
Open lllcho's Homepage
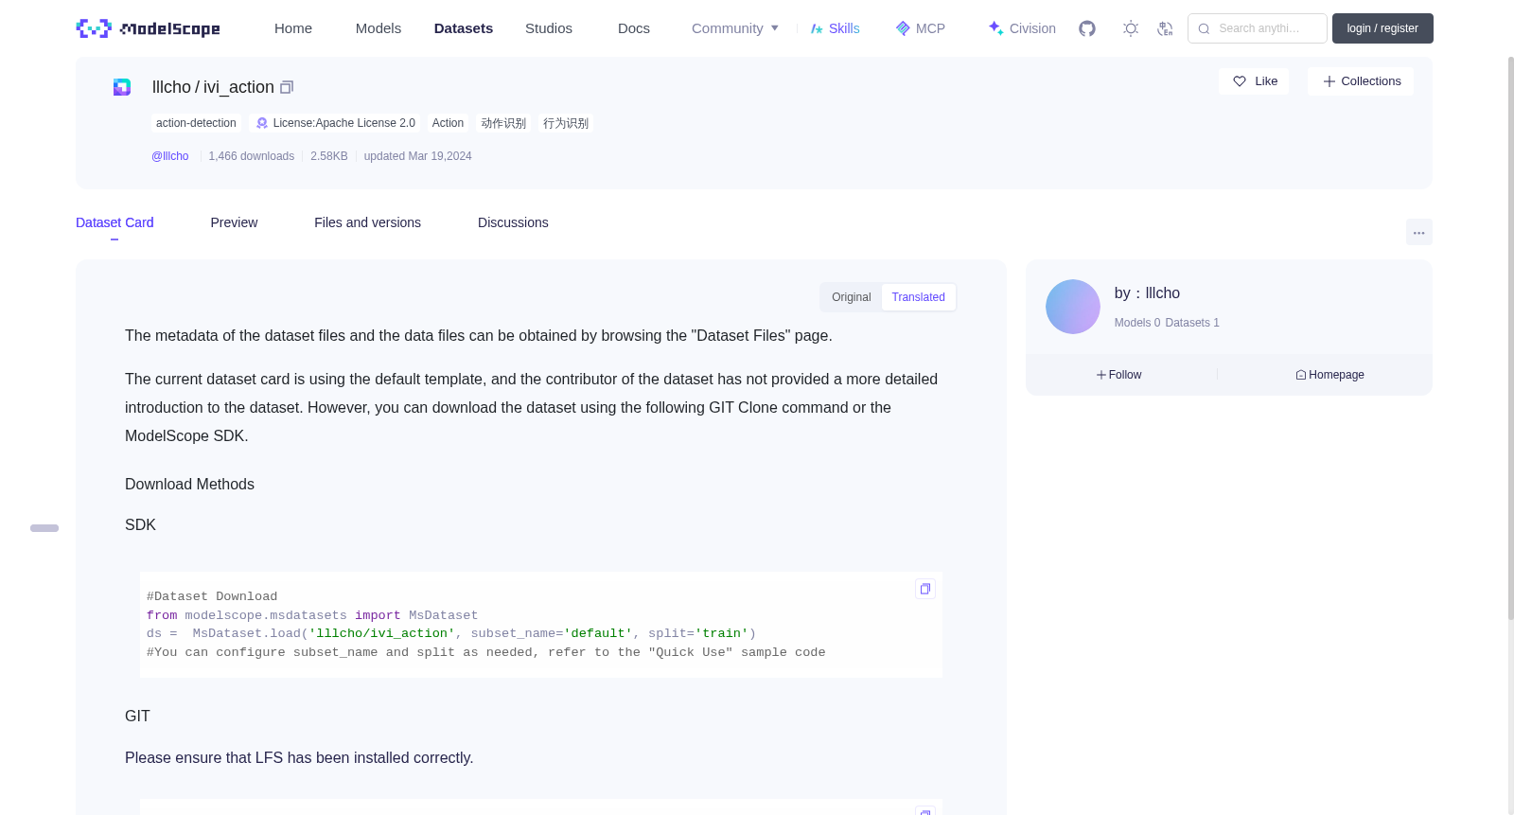coord(1330,375)
